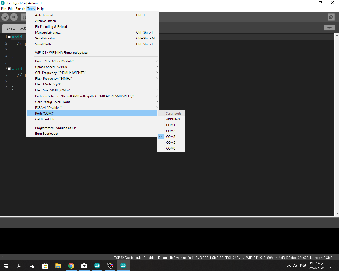
Task: Open the clock and calendar flyout
Action: pyautogui.click(x=316, y=266)
